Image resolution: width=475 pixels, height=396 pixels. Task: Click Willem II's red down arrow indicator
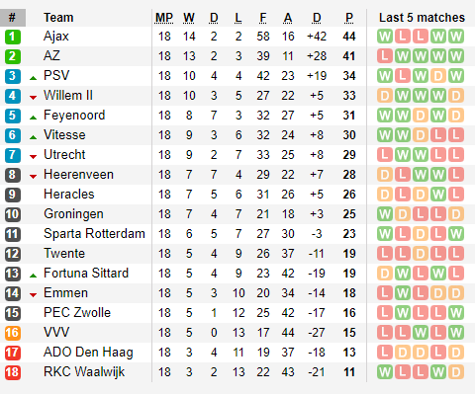pos(33,98)
